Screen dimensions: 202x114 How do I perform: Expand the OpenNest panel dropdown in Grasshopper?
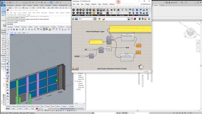pos(128,15)
